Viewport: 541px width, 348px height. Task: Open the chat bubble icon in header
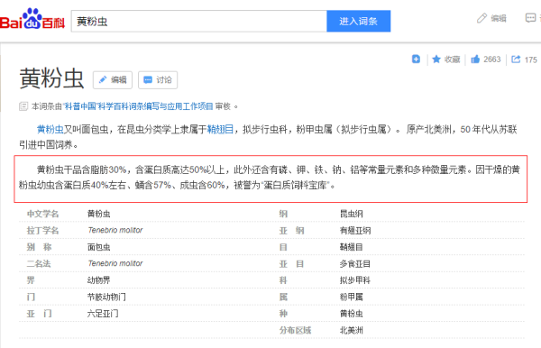pos(530,18)
